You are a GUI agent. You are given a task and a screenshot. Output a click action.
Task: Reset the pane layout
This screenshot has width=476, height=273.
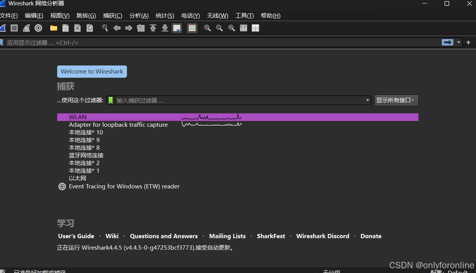[255, 28]
